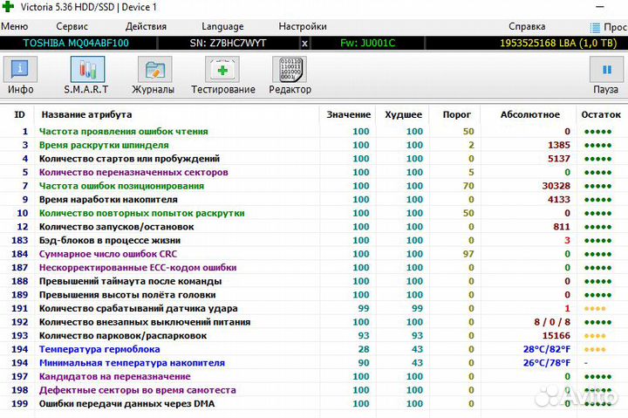628x418 pixels.
Task: Open the Инфо drive information panel
Action: coord(21,75)
